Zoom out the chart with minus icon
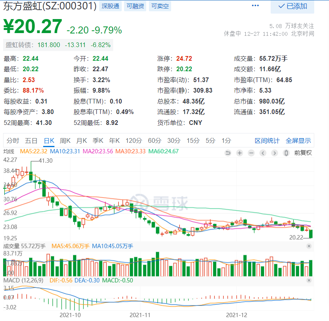The width and height of the screenshot is (329, 321). pyautogui.click(x=251, y=153)
